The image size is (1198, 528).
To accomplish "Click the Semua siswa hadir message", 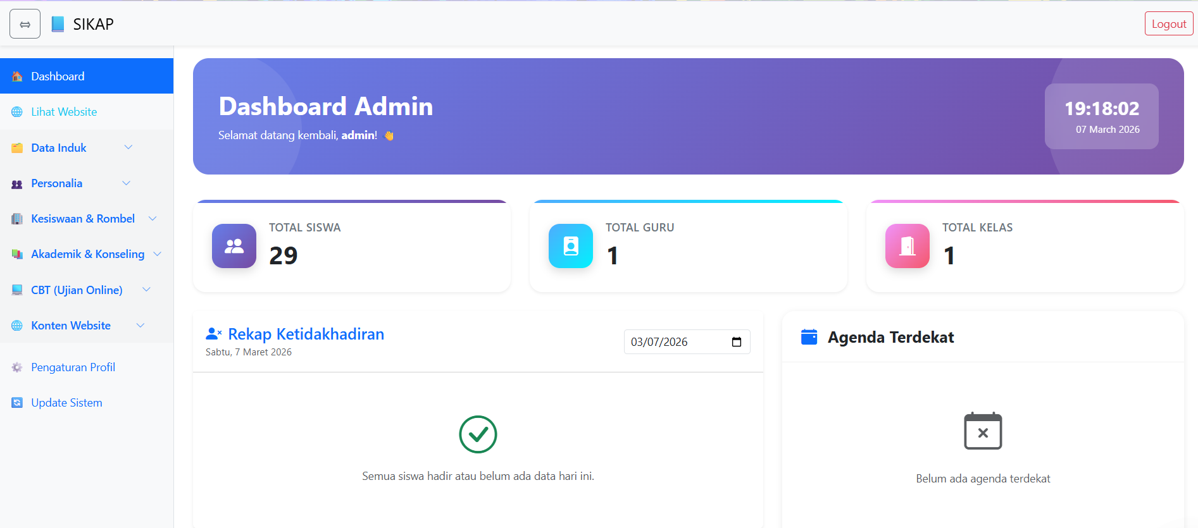I will point(478,476).
